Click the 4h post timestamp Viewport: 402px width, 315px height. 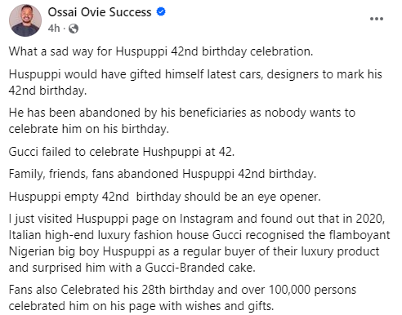[x=54, y=29]
